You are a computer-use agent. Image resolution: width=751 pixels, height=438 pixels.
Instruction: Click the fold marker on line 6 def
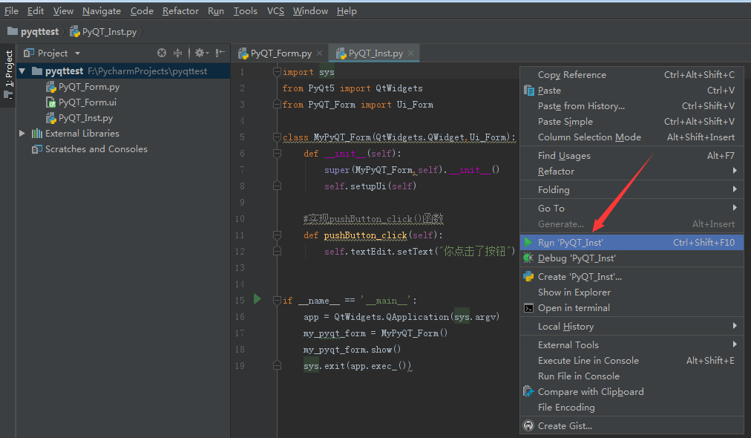coord(277,154)
